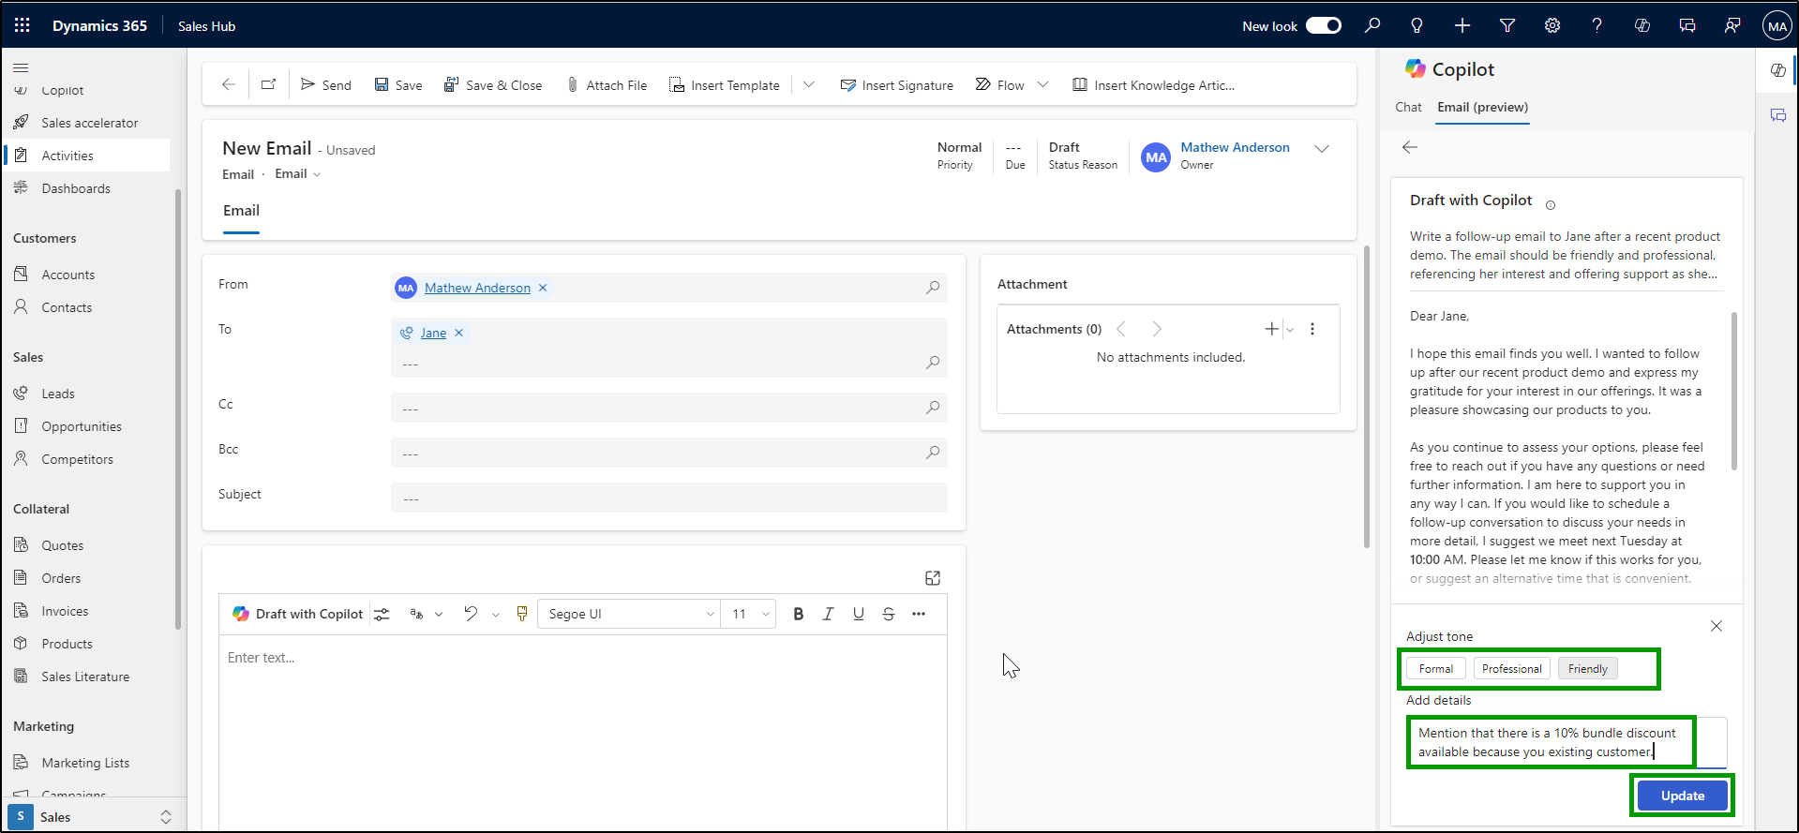This screenshot has width=1799, height=833.
Task: Open the Mathew Anderson owner link
Action: coord(1235,147)
